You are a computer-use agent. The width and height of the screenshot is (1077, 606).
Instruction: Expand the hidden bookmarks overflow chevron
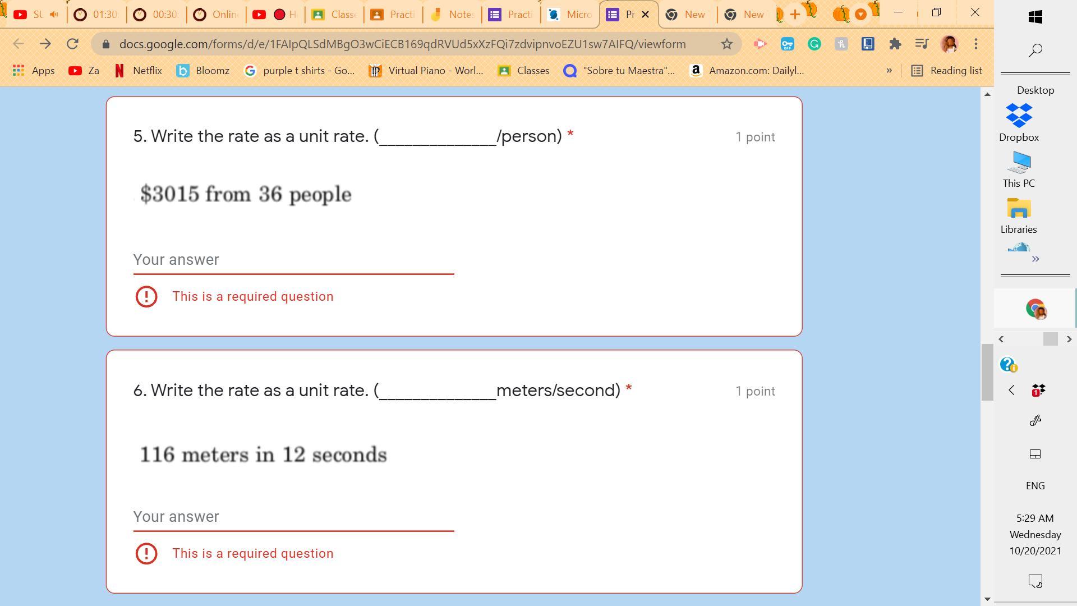pos(889,71)
